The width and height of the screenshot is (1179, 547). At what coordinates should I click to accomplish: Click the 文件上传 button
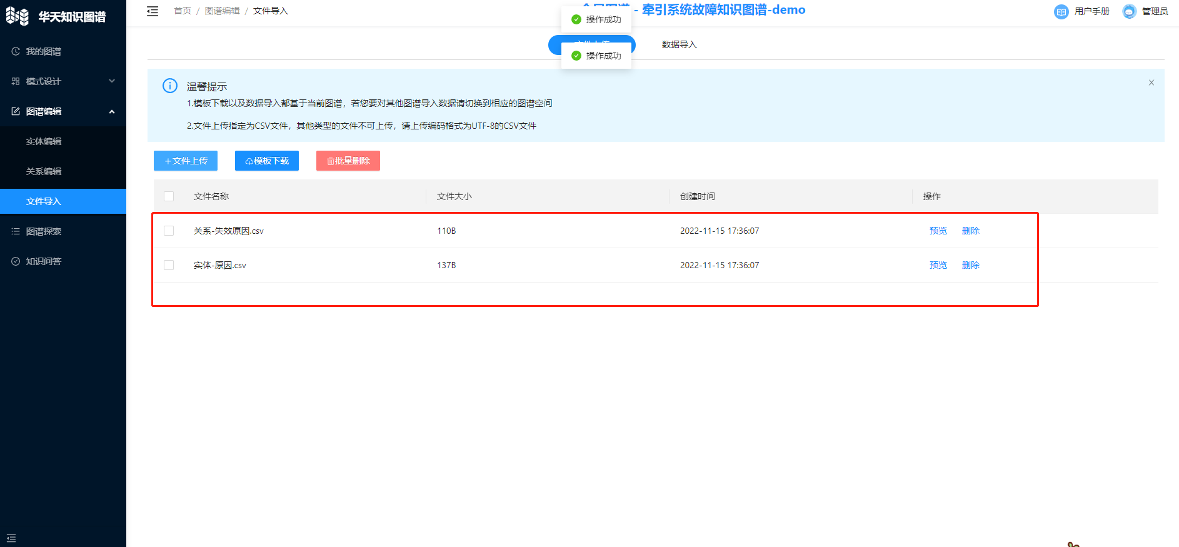point(186,161)
